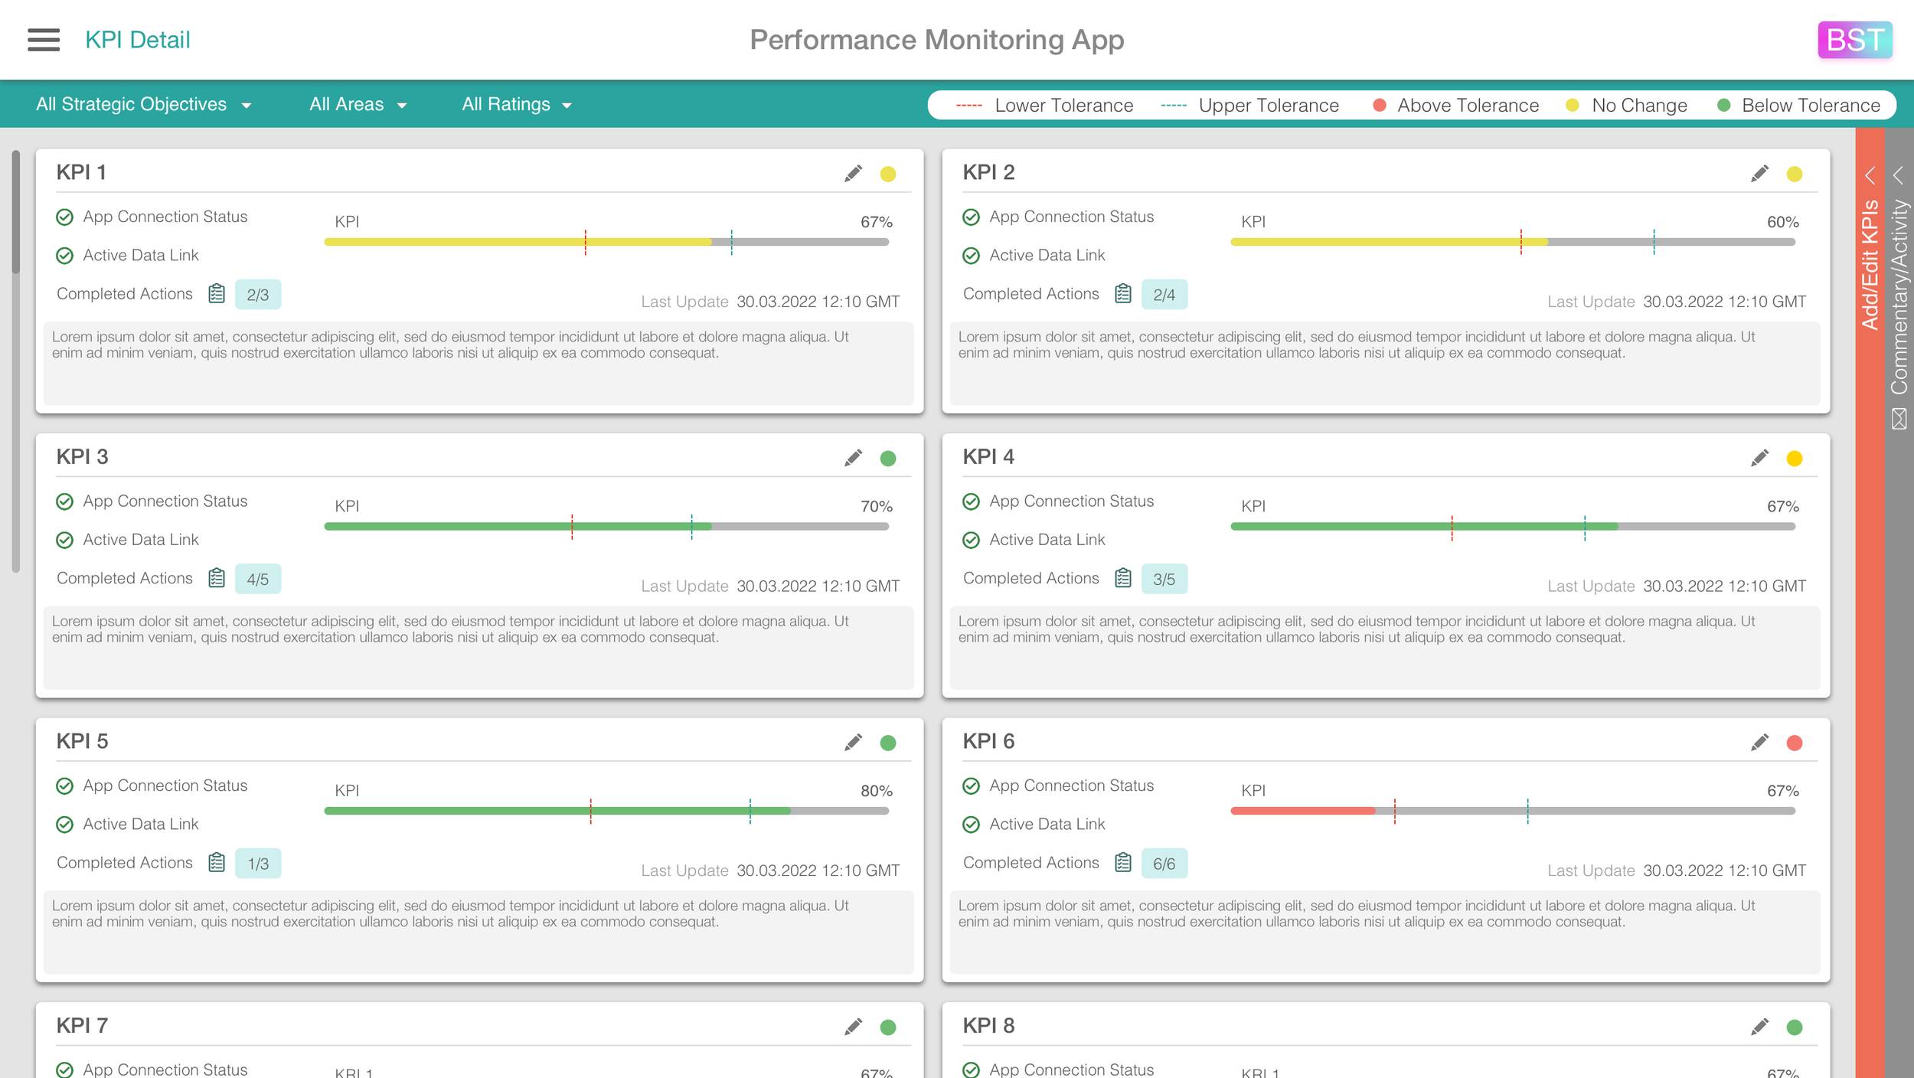Click the KPI Detail title link
This screenshot has height=1078, width=1914.
(138, 40)
